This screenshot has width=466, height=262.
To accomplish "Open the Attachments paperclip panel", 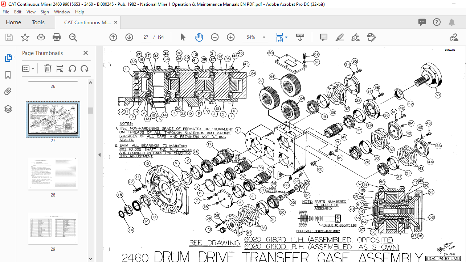I will pyautogui.click(x=8, y=92).
